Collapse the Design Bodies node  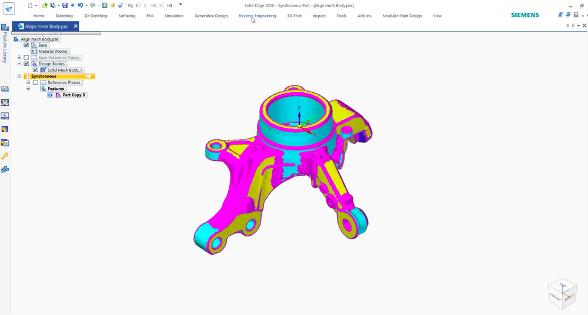pos(19,63)
